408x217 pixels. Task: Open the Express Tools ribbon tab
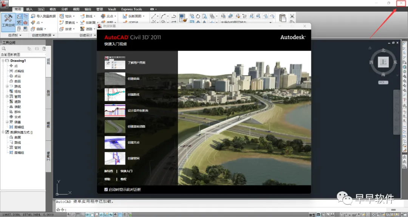pos(131,9)
